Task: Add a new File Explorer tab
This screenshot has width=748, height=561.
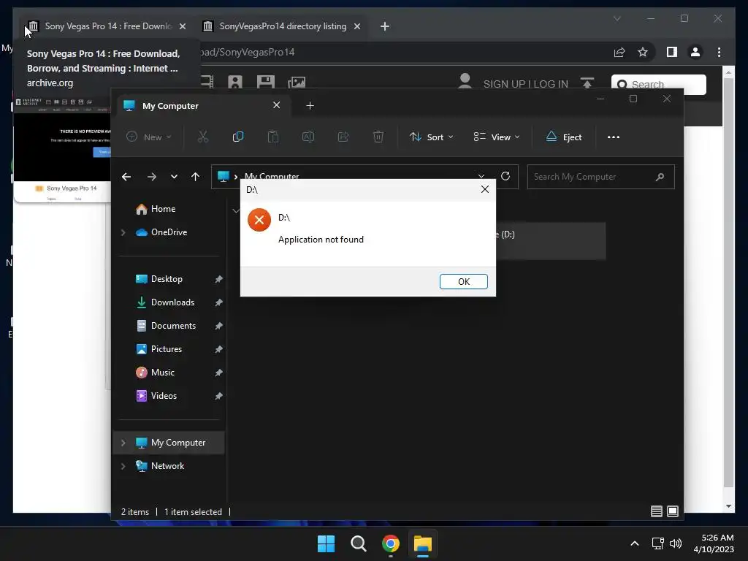Action: point(310,105)
